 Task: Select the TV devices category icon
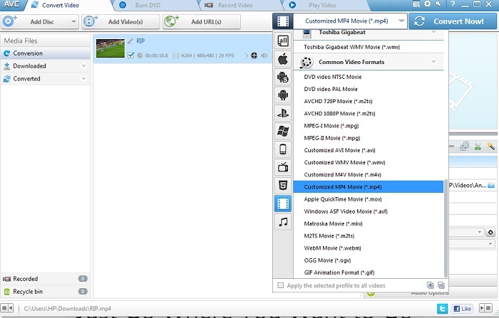coord(283,167)
